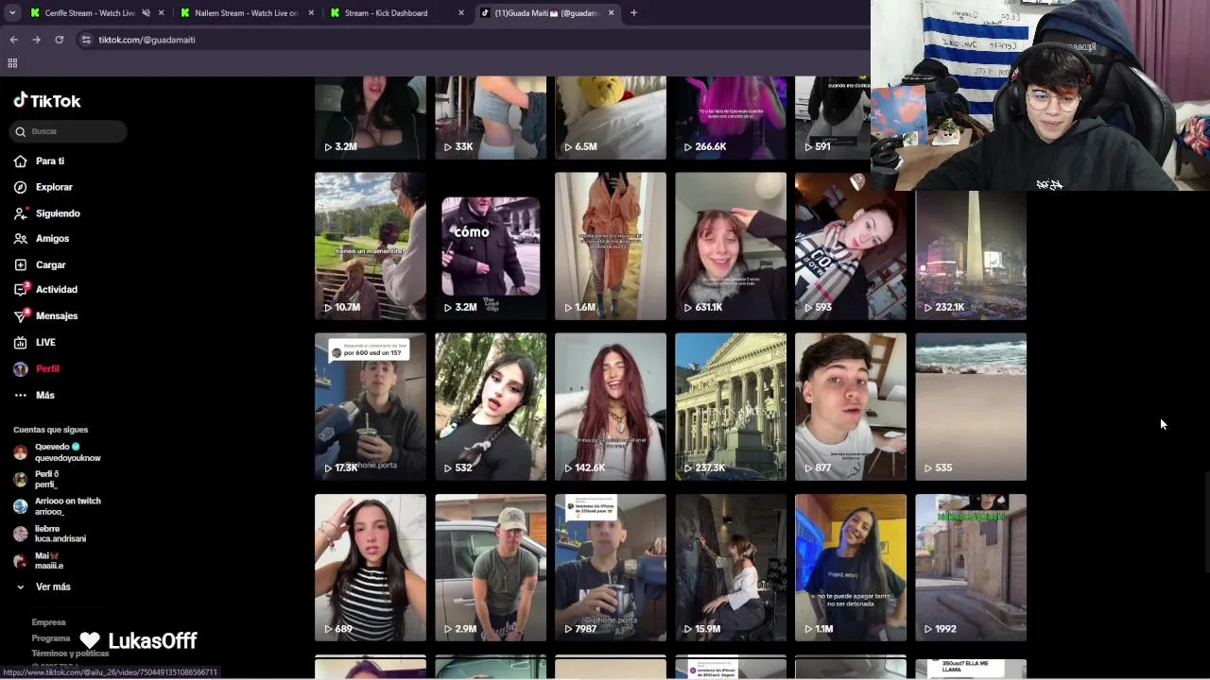1210x680 pixels.
Task: Select the Cargar upload plus icon
Action: [21, 265]
